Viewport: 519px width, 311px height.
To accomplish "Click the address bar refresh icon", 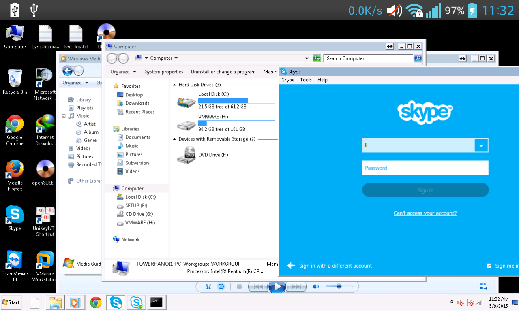I will pos(317,58).
